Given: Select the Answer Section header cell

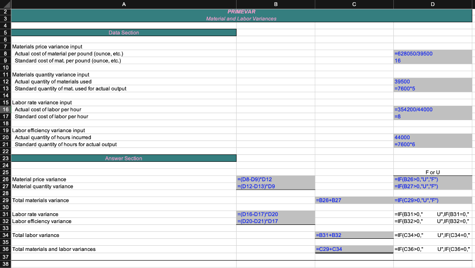Looking at the screenshot, I should [123, 158].
